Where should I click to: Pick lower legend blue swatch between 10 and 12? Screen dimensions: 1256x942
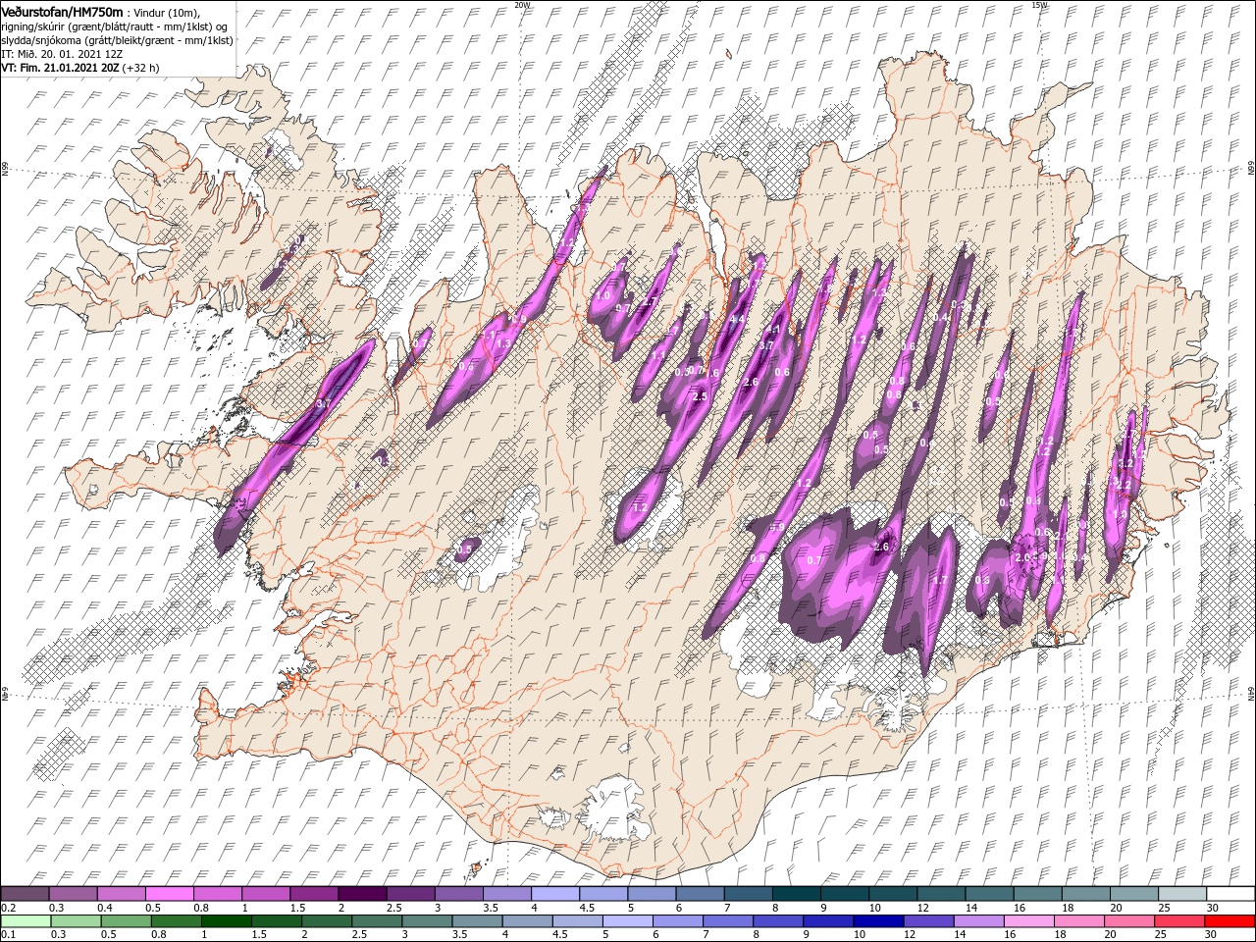pos(876,921)
